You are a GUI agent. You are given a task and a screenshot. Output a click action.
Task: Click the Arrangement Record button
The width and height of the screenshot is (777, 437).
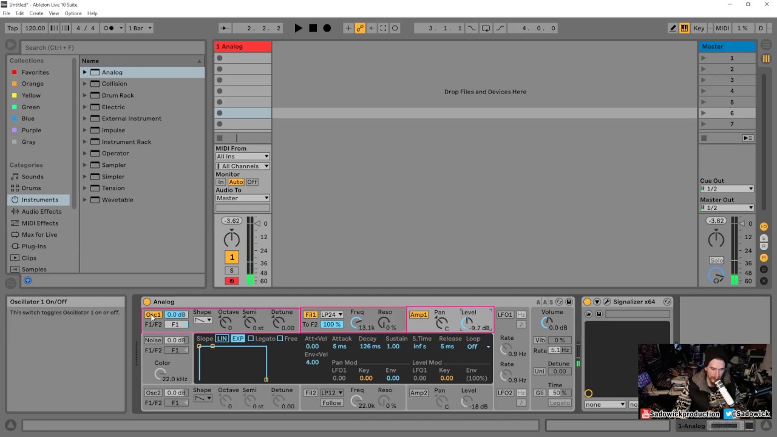tap(327, 28)
